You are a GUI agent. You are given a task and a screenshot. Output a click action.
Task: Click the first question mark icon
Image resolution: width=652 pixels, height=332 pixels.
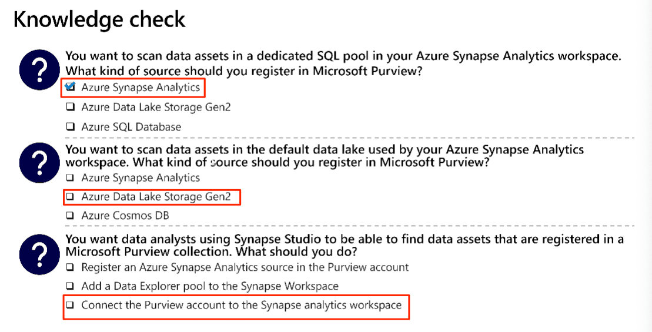click(39, 70)
